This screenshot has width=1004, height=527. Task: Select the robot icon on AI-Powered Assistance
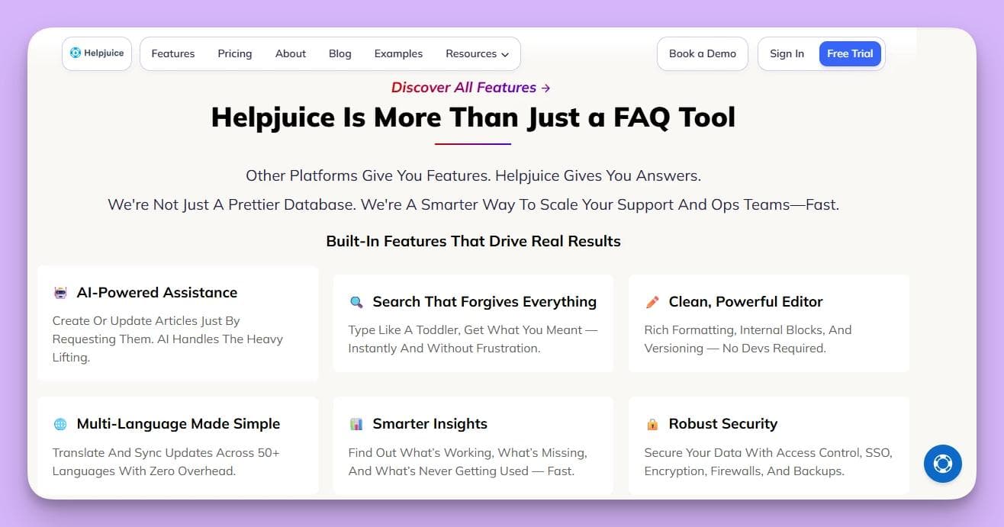click(60, 292)
